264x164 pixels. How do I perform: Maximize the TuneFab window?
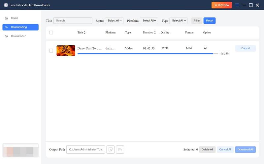pyautogui.click(x=251, y=5)
